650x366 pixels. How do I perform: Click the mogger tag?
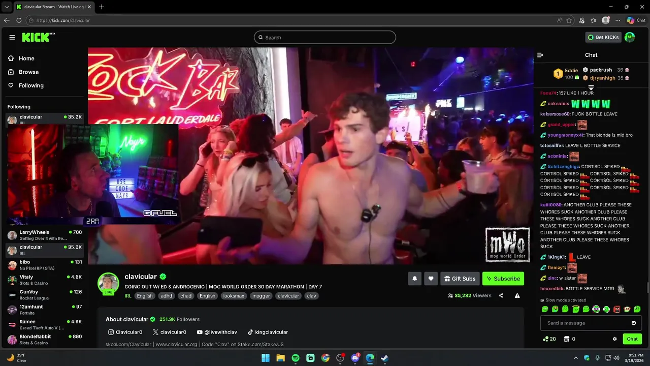click(261, 296)
